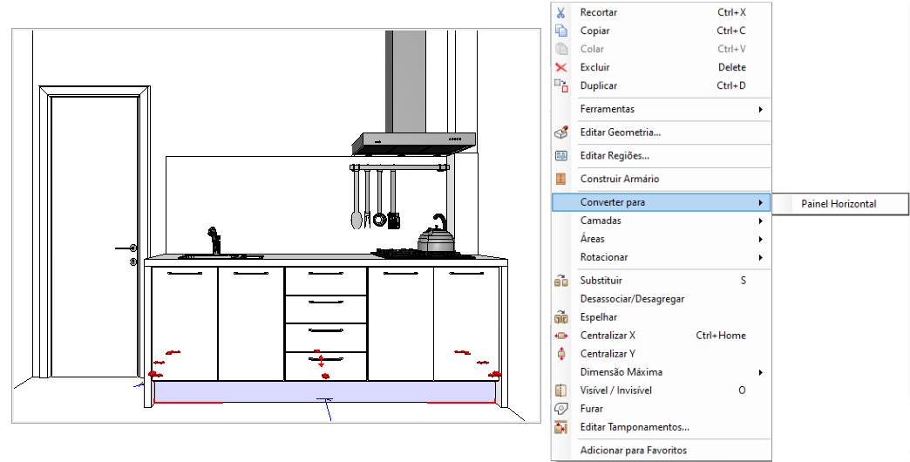
Task: Select Centralizar Y menu entry
Action: 661,354
